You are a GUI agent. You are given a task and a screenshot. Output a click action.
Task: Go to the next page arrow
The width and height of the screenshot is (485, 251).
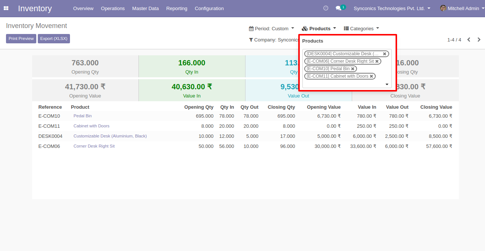pyautogui.click(x=479, y=40)
